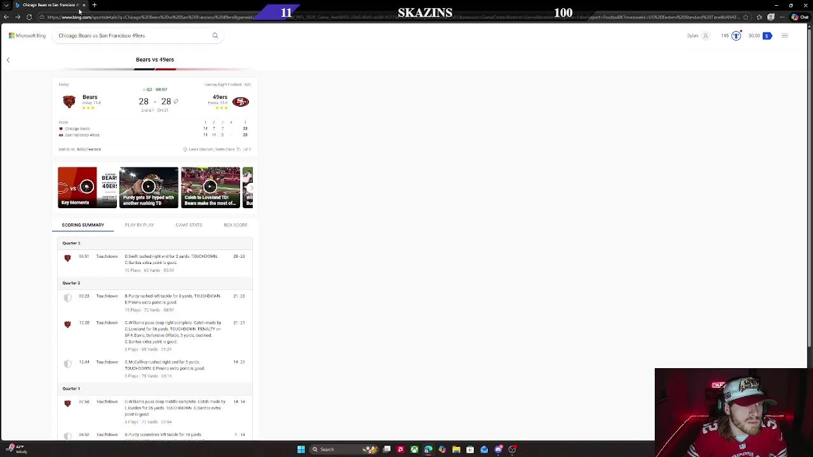
Task: Click the Chicago Bears team logo
Action: [x=69, y=102]
